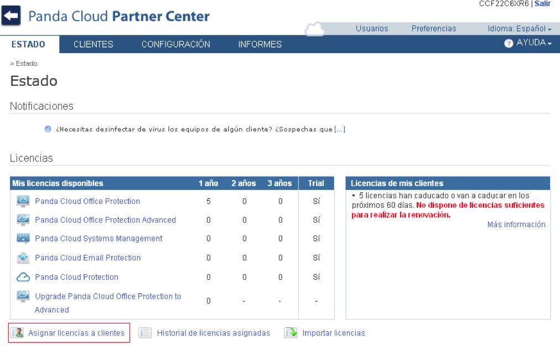Click the Email Protection envelope icon
This screenshot has height=354, width=560.
(x=23, y=258)
